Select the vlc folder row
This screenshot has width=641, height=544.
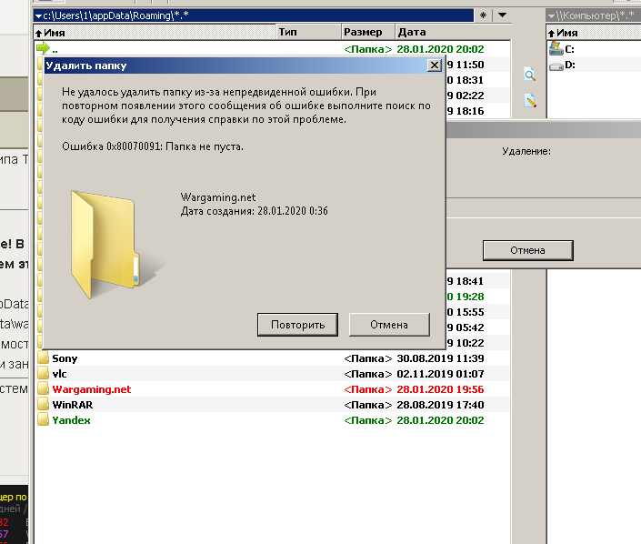[x=272, y=374]
